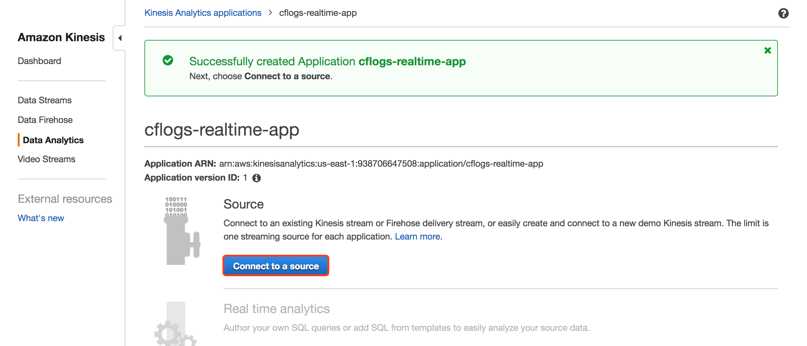This screenshot has width=807, height=346.
Task: Open the Learn more link
Action: pyautogui.click(x=417, y=236)
